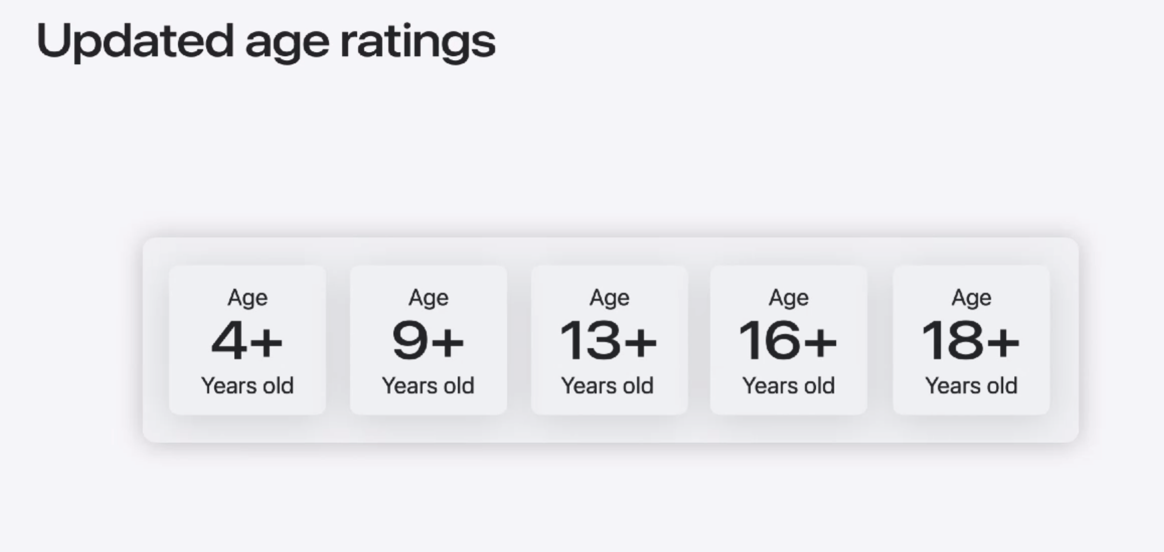Click the word "ratings" in the heading
Screen dimensions: 1164x552
(x=418, y=42)
